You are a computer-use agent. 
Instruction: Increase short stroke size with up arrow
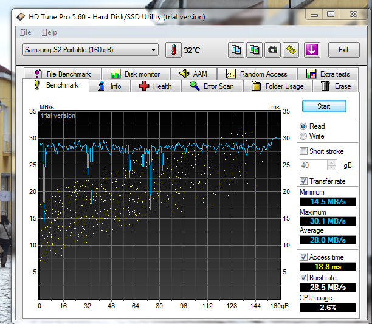pos(332,162)
